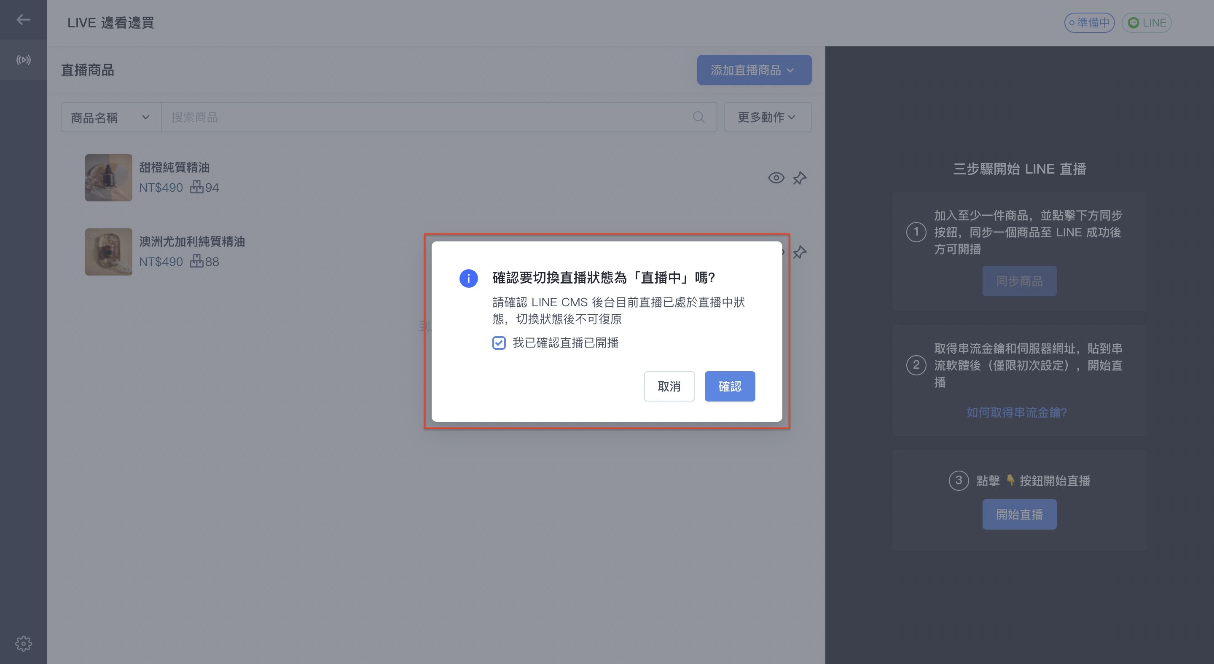
Task: Toggle visibility eye for 甜橙純質精油
Action: coord(776,178)
